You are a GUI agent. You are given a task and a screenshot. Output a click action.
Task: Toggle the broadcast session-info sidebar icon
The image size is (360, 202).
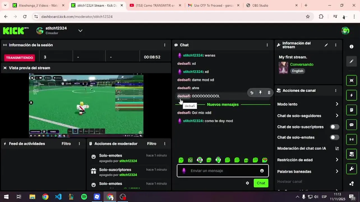point(352,139)
